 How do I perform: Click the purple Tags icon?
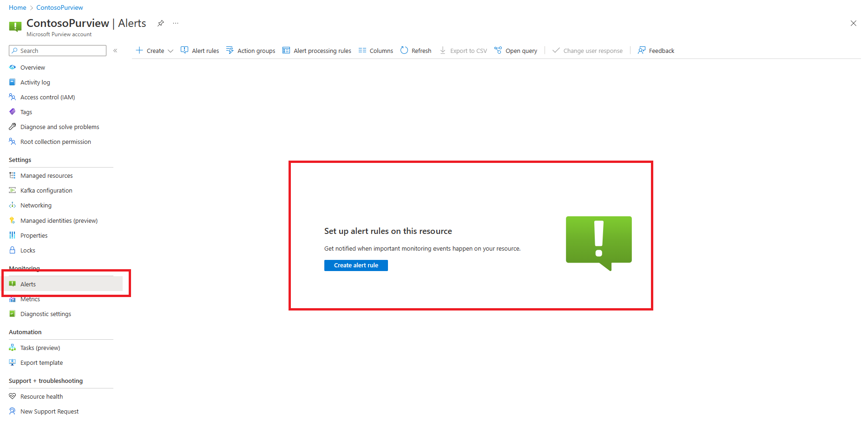coord(13,112)
